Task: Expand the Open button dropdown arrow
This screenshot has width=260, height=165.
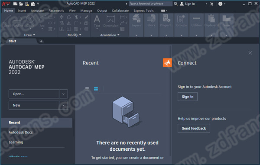Action: click(63, 94)
